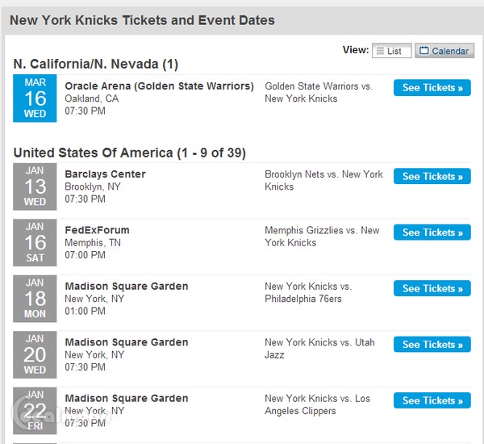Image resolution: width=484 pixels, height=444 pixels.
Task: Click the JAN 20 WED date badge
Action: tap(35, 354)
